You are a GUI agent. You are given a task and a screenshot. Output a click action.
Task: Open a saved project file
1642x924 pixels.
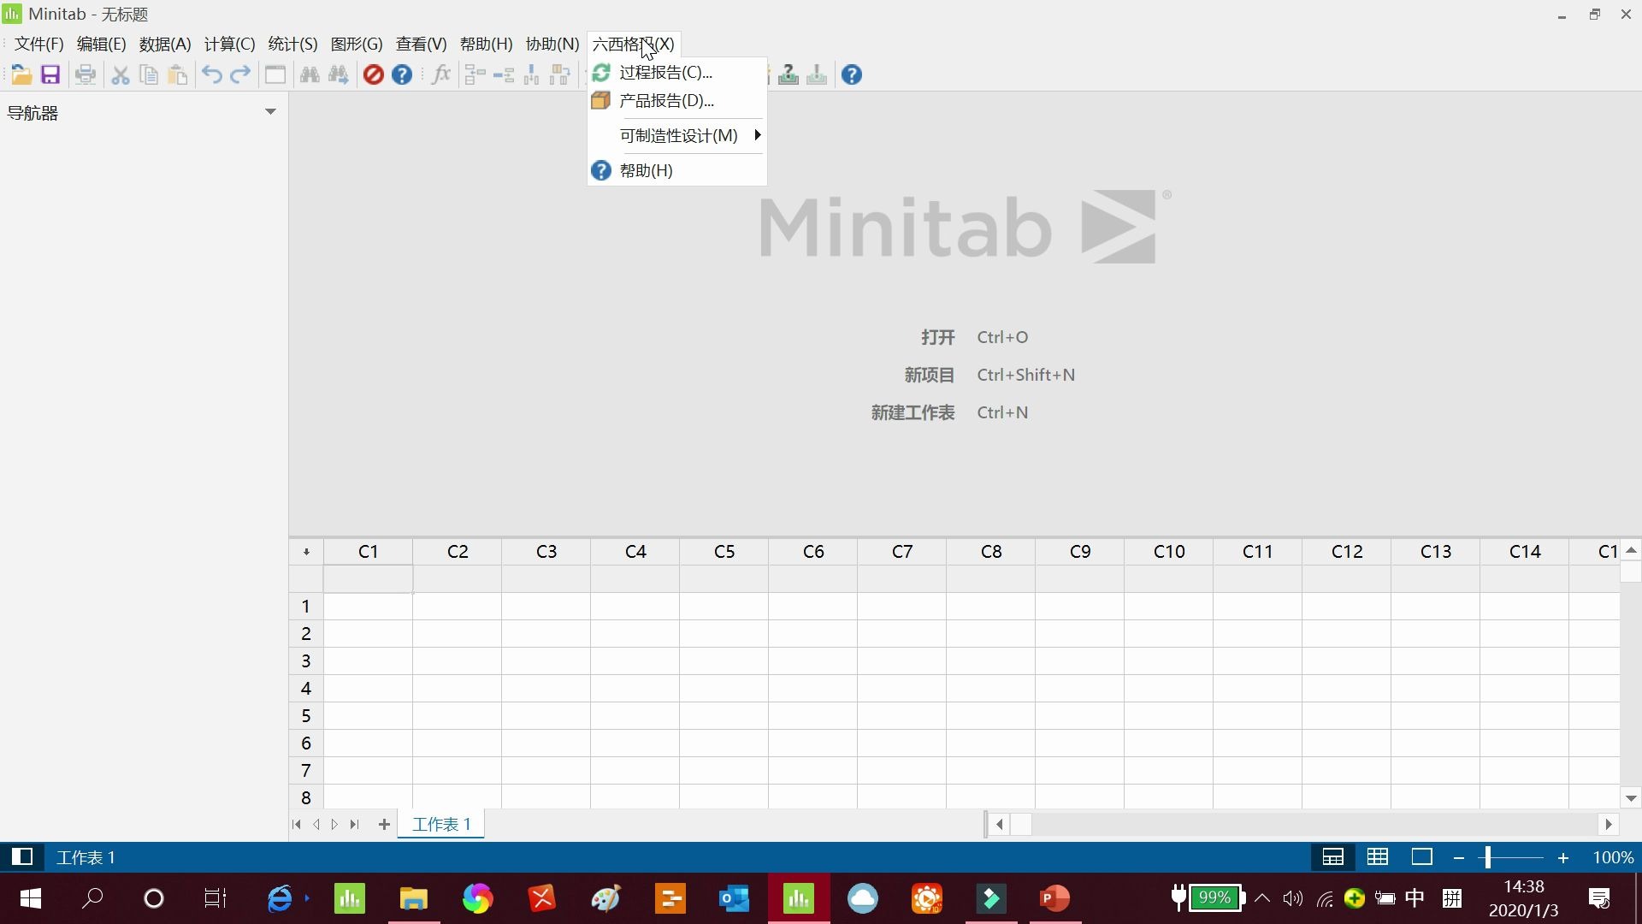click(x=21, y=74)
